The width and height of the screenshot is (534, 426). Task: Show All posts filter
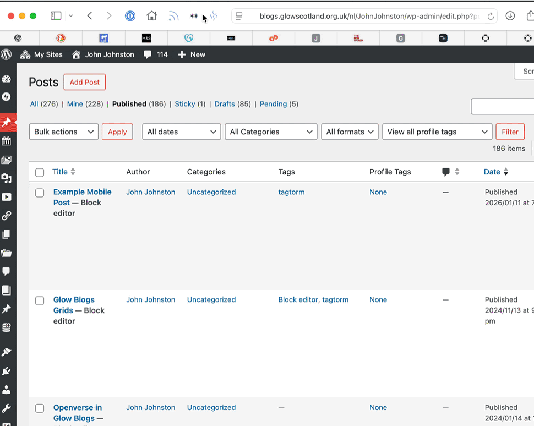34,104
